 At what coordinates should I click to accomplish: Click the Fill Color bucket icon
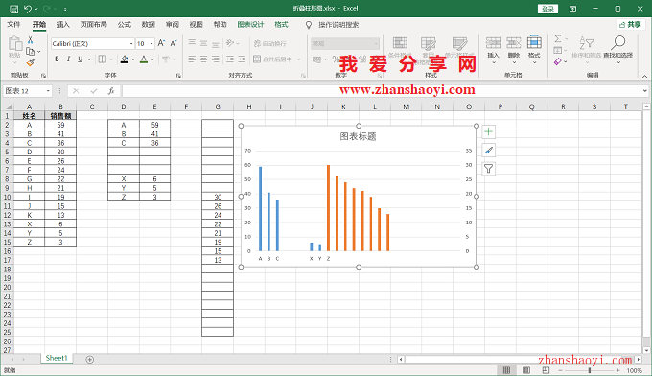point(125,59)
